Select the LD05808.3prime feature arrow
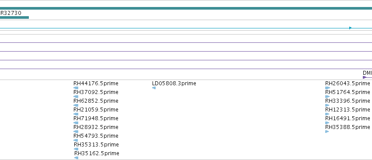 pyautogui.click(x=154, y=88)
